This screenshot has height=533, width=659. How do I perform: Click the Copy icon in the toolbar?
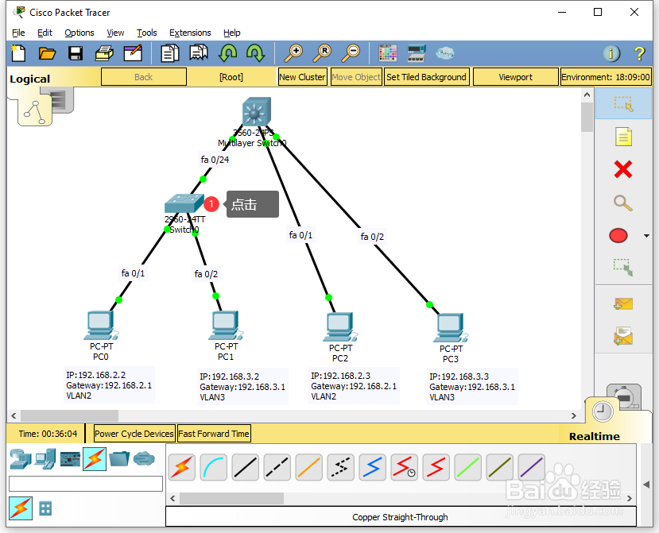(170, 53)
